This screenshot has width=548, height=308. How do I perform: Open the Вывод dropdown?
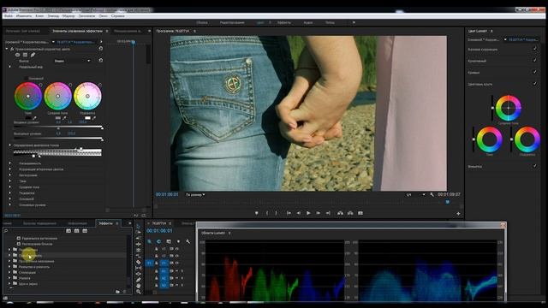[x=72, y=61]
